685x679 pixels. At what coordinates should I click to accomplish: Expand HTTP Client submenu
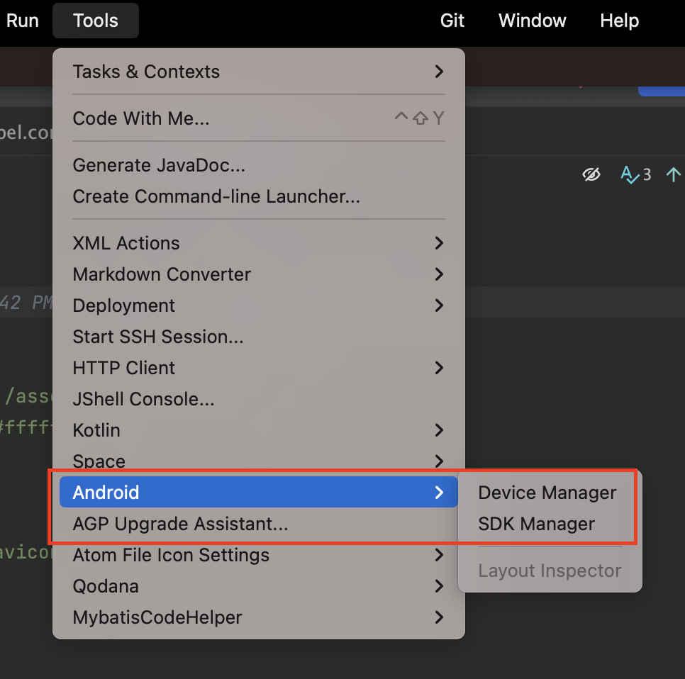[x=259, y=368]
